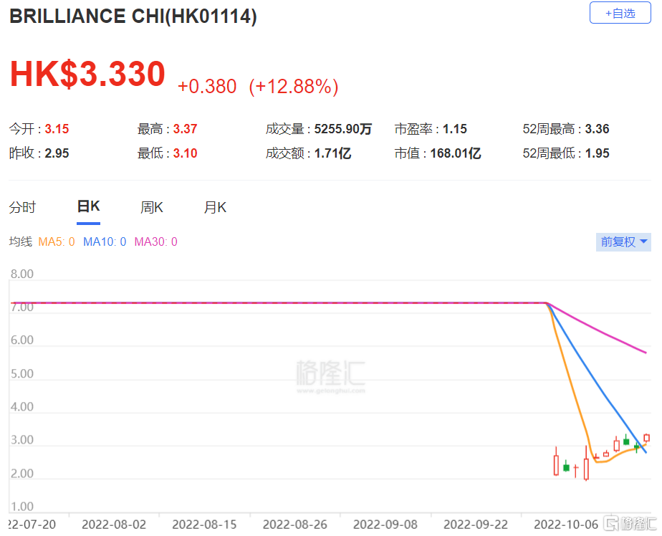Open the 月K monthly chart tab
Image resolution: width=662 pixels, height=536 pixels.
click(215, 207)
